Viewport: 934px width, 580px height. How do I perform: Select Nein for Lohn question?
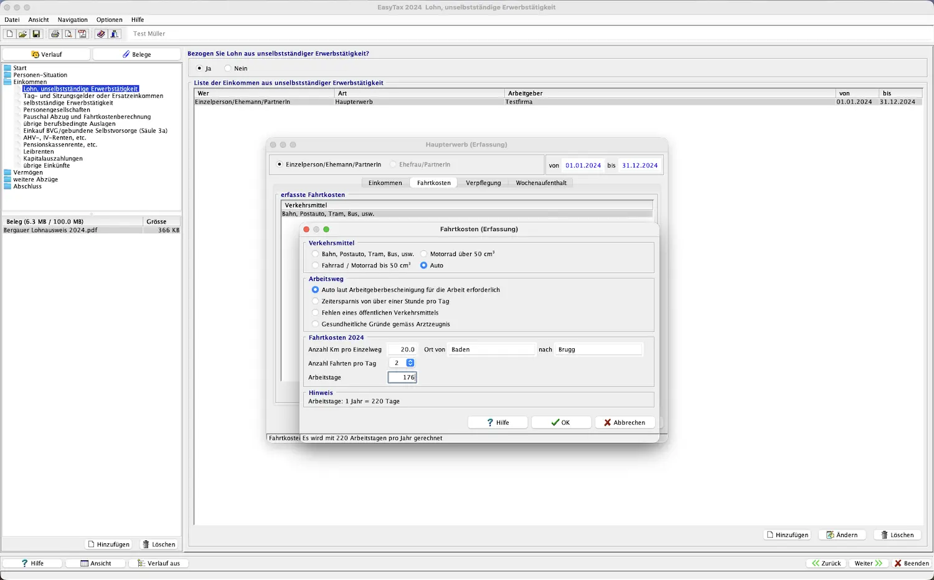[228, 69]
